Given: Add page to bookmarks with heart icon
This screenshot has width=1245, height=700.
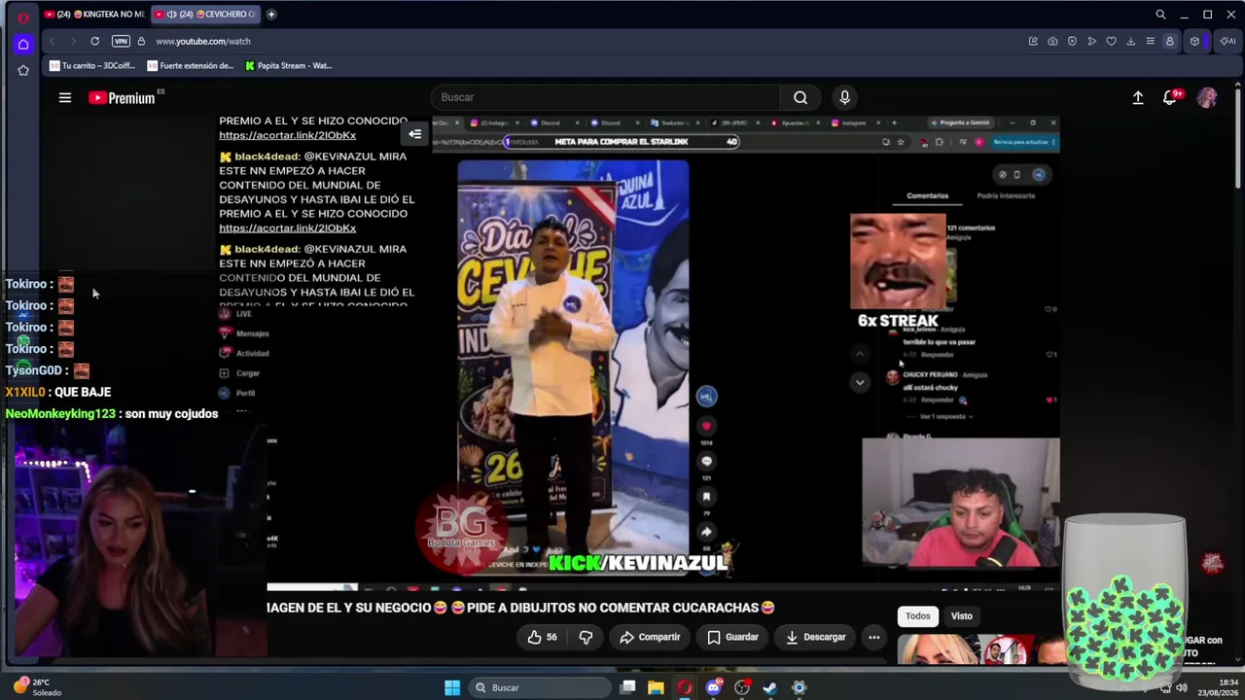Looking at the screenshot, I should [1111, 41].
